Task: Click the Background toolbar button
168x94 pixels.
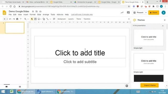Action: (62, 19)
